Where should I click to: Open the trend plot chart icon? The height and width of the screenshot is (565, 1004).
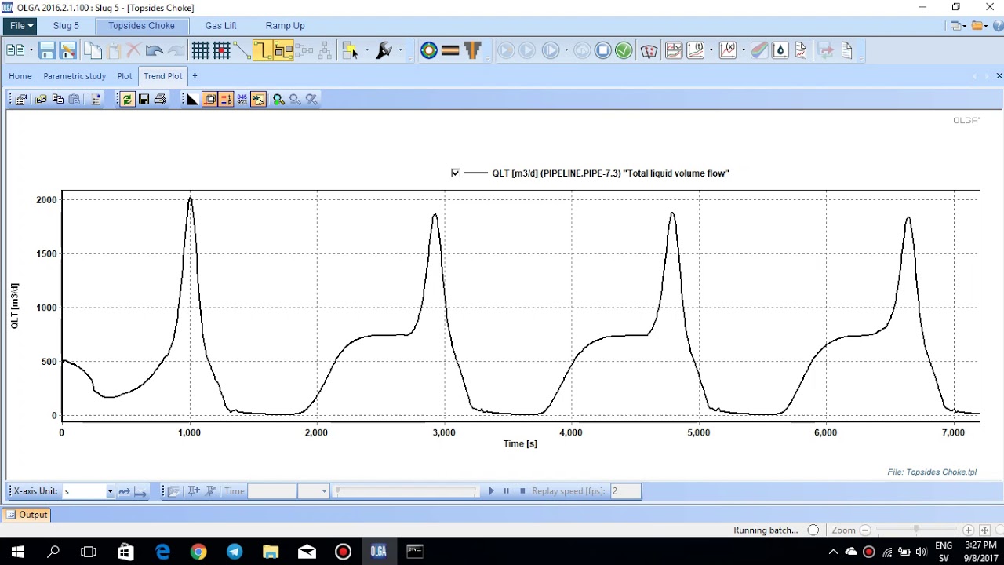click(x=674, y=51)
